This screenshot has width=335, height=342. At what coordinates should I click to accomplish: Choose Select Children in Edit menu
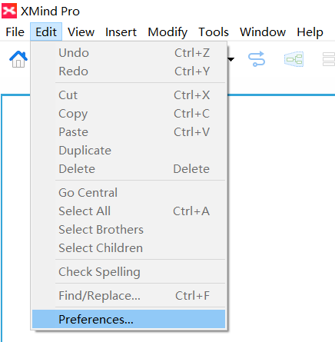coord(128,247)
